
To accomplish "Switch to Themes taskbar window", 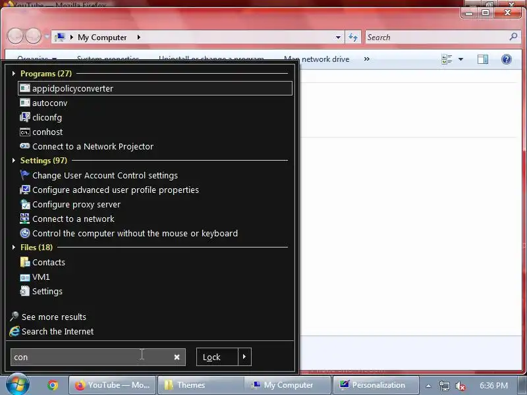I will 201,385.
